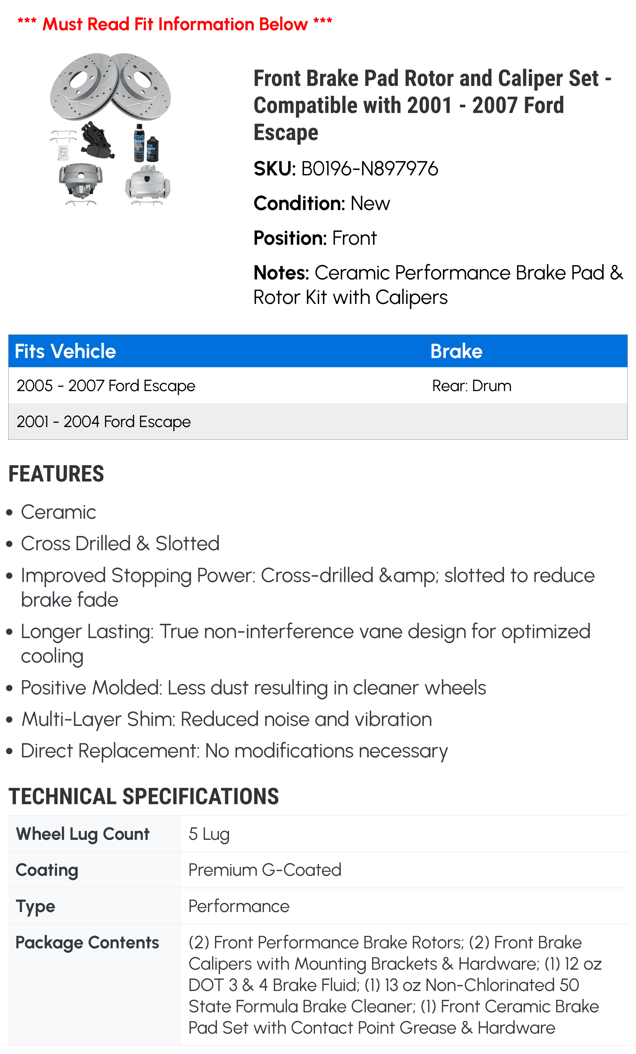This screenshot has width=636, height=1054.
Task: Click the Condition: New line
Action: pos(321,203)
